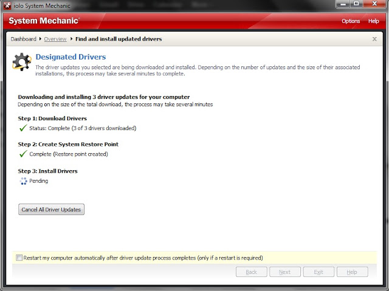The image size is (389, 291).
Task: Enable automatic restart after driver update checkbox
Action: coord(19,258)
